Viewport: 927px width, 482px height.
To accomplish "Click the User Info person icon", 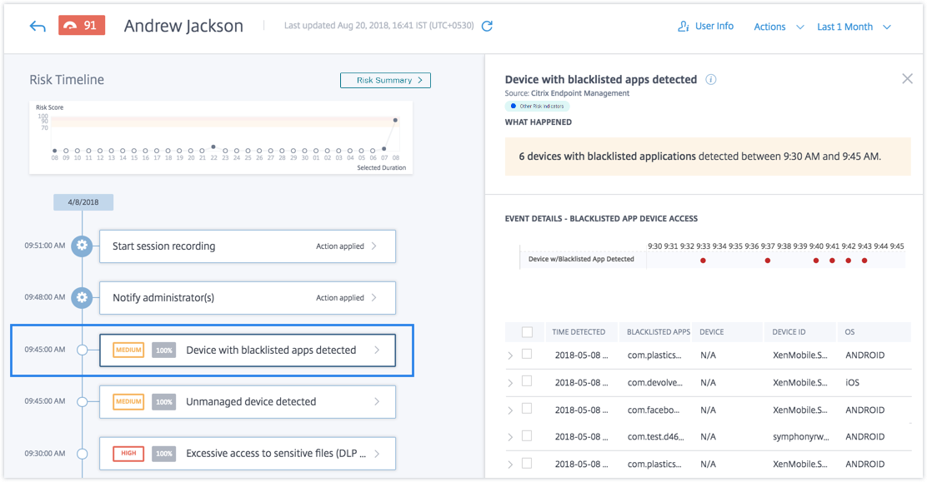I will (x=684, y=27).
